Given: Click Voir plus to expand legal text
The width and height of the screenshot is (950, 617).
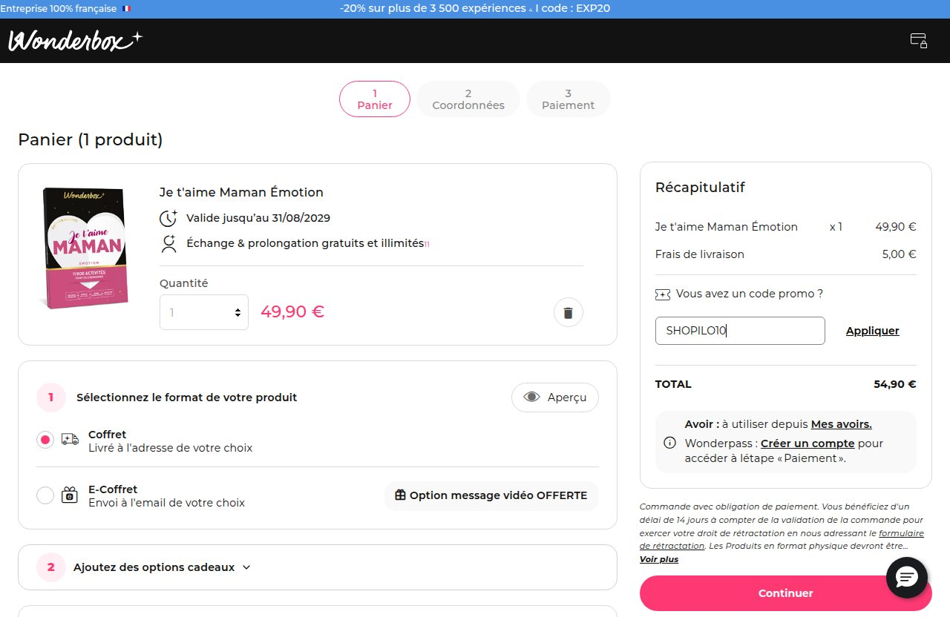Looking at the screenshot, I should [659, 559].
